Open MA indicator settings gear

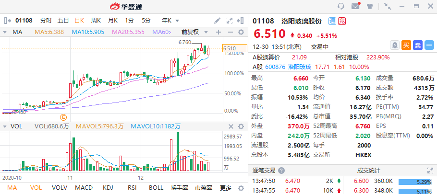[241, 32]
